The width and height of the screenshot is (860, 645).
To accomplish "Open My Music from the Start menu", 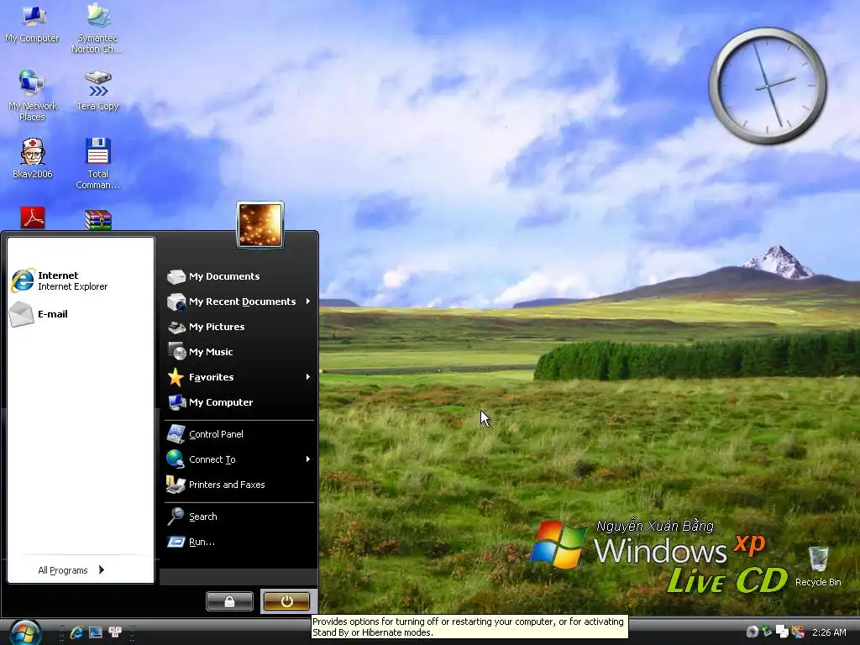I will coord(239,352).
